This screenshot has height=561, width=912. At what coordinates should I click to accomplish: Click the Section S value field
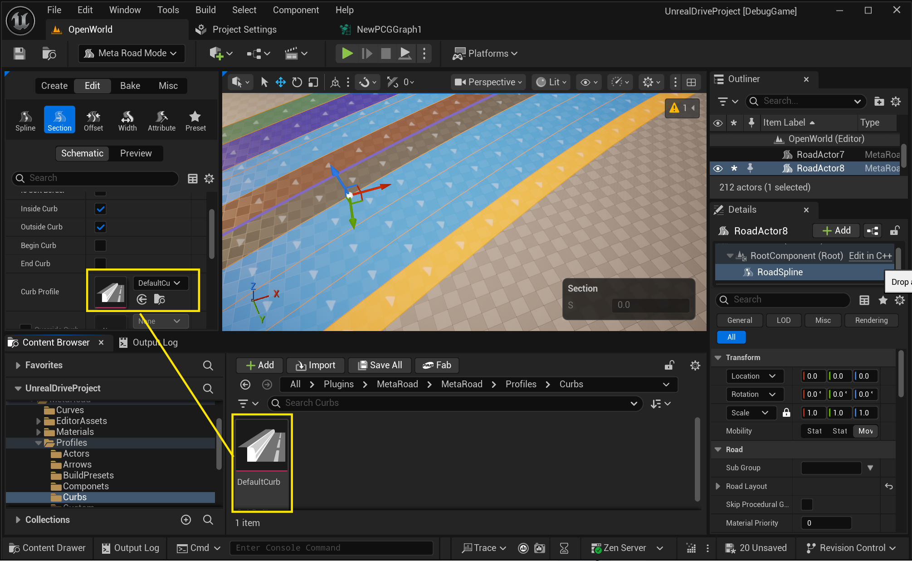click(650, 305)
